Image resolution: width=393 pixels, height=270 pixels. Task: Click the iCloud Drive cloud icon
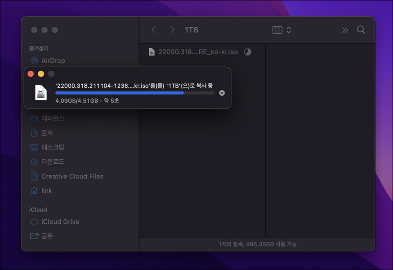point(34,222)
